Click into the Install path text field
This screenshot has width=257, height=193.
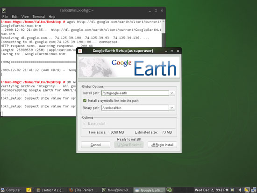click(135, 93)
